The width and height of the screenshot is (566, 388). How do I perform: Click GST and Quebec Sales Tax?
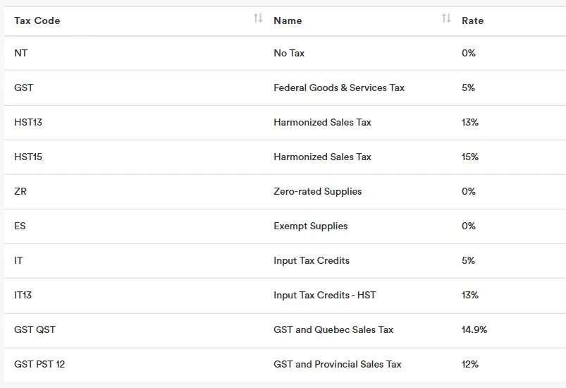click(x=333, y=329)
